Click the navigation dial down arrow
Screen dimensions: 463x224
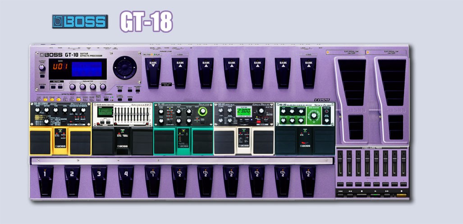tap(125, 76)
